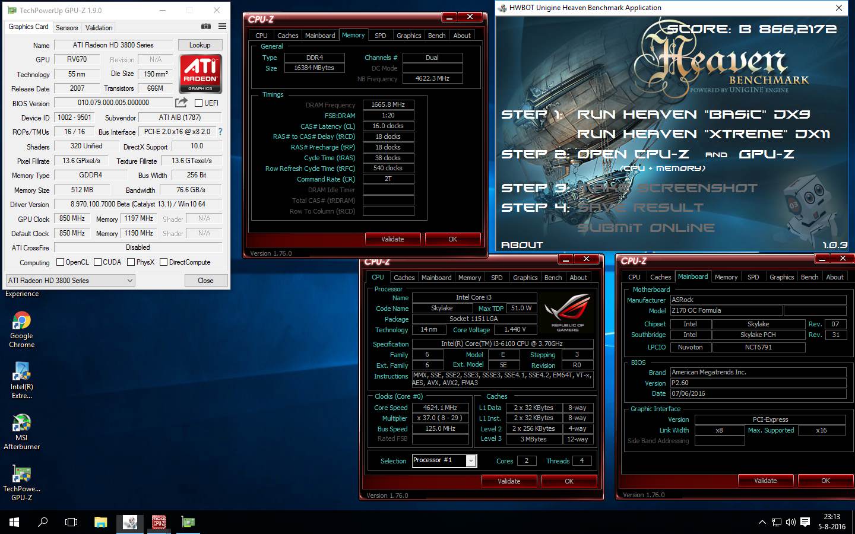The width and height of the screenshot is (855, 534).
Task: Click SAVE RESULT in Heaven window
Action: point(640,208)
